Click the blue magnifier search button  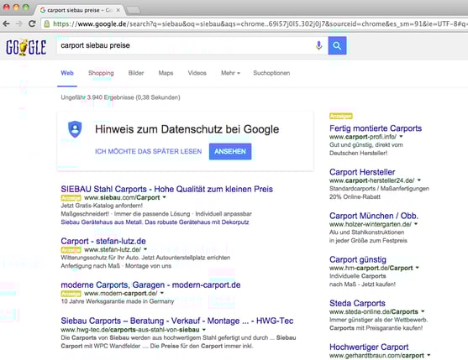(x=337, y=45)
